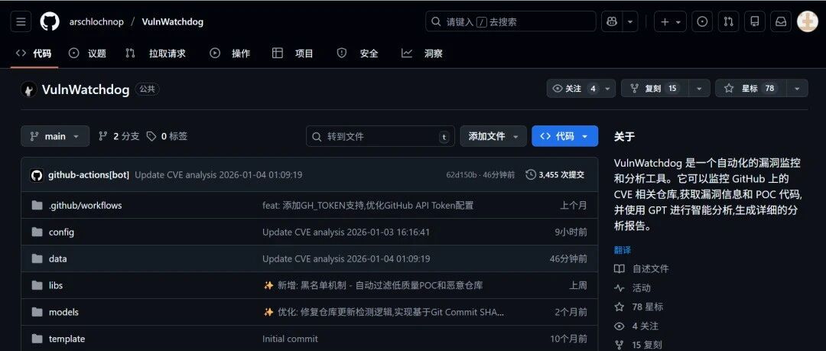Open the arschlochnop owner link
The image size is (826, 351).
(x=96, y=21)
